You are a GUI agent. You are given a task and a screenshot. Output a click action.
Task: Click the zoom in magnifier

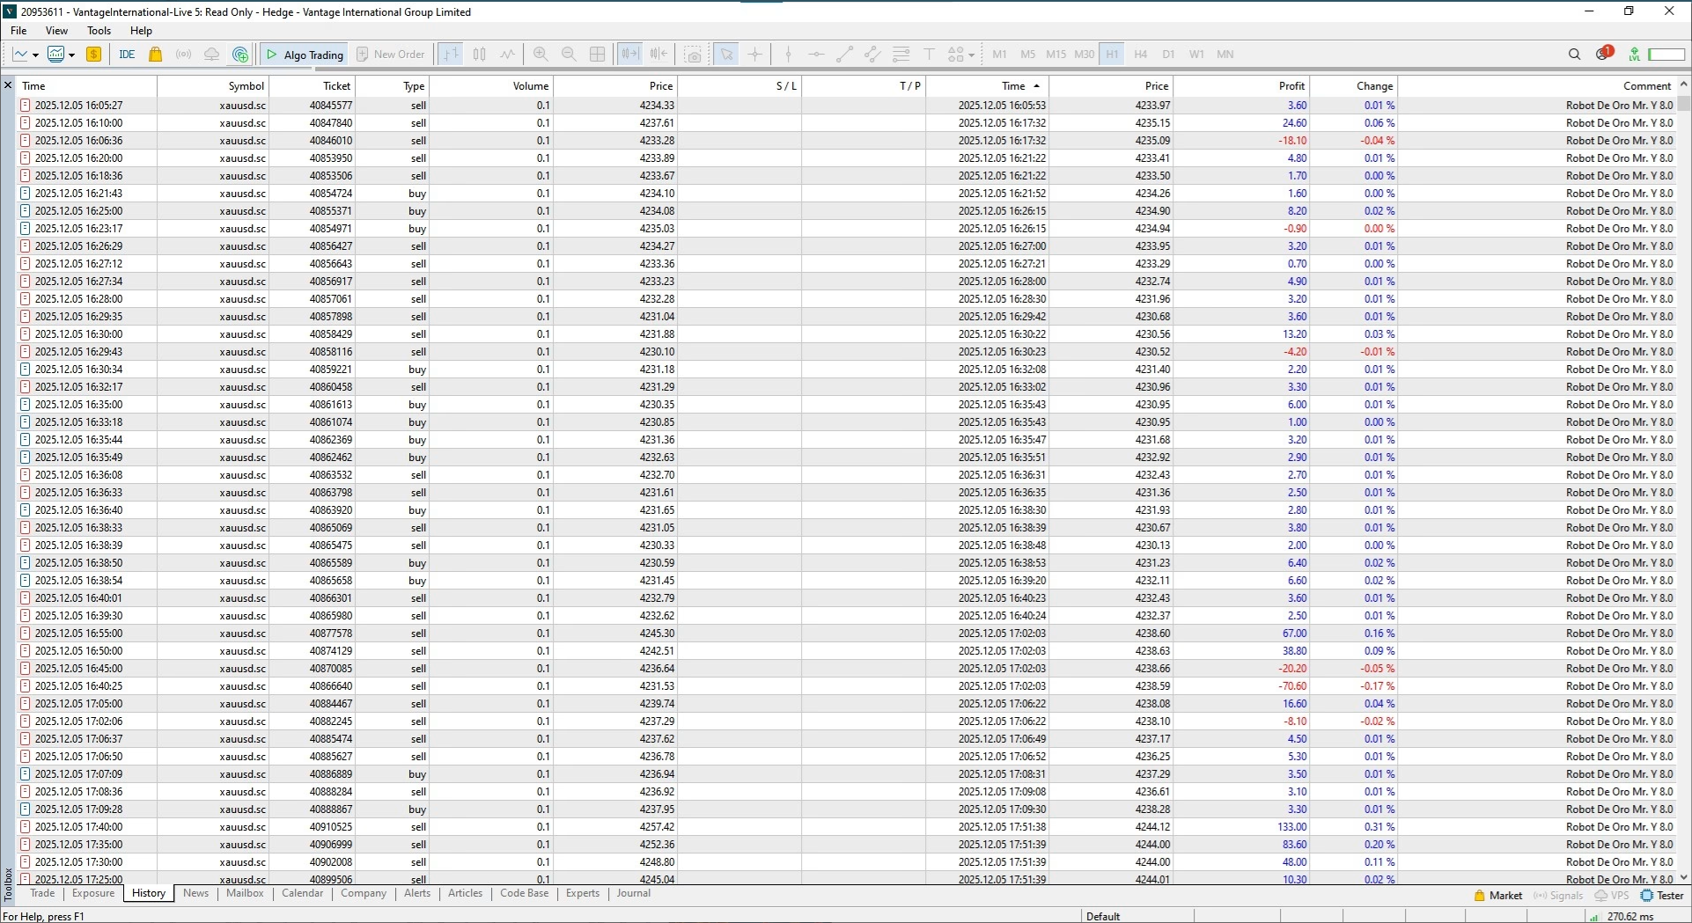tap(541, 55)
